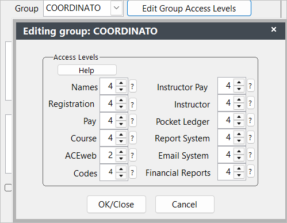Decrease Pay access level
Viewport: 287px width, 223px height.
tap(121, 124)
